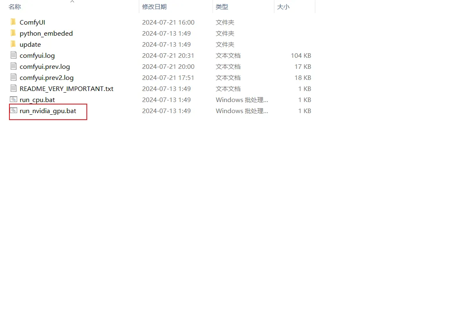Select the python_embeded folder icon
This screenshot has width=475, height=336.
click(13, 33)
